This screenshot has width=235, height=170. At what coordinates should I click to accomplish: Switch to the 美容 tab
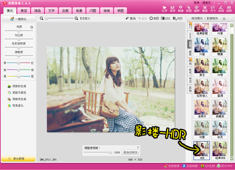pos(24,11)
